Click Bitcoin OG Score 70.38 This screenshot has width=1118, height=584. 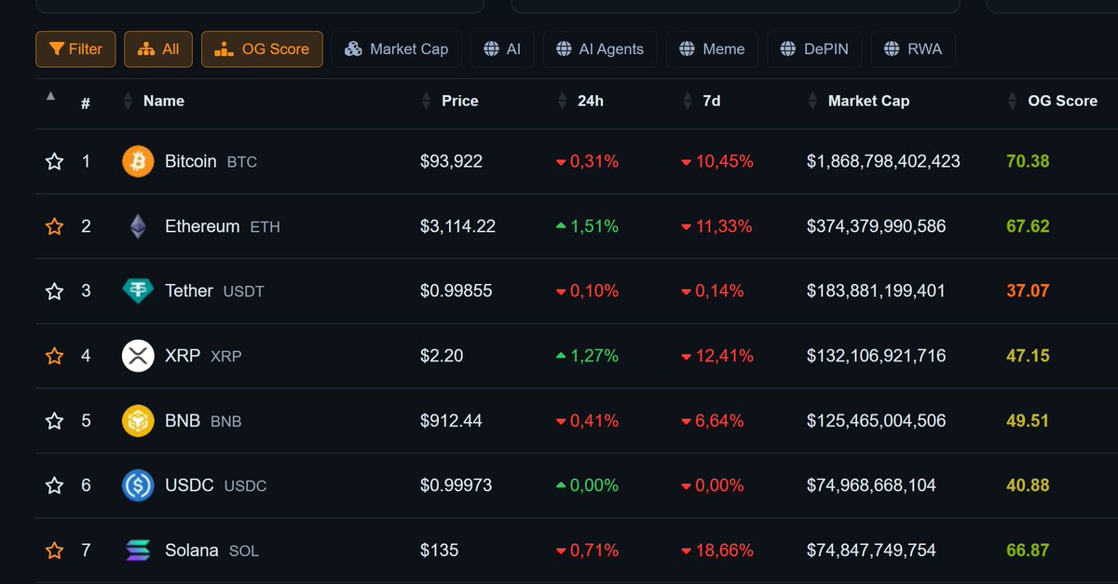coord(1028,161)
